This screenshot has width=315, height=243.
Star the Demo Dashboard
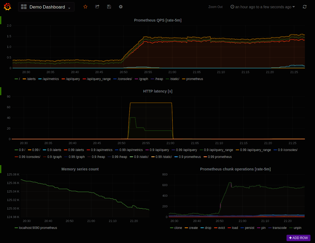point(85,7)
